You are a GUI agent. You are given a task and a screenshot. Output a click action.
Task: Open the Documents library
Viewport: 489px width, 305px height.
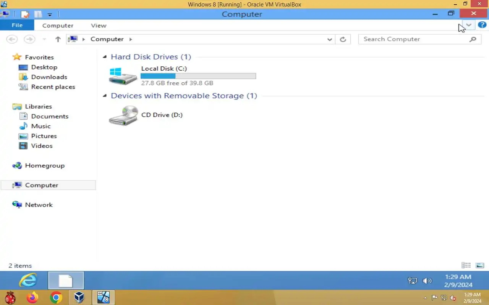[x=50, y=116]
